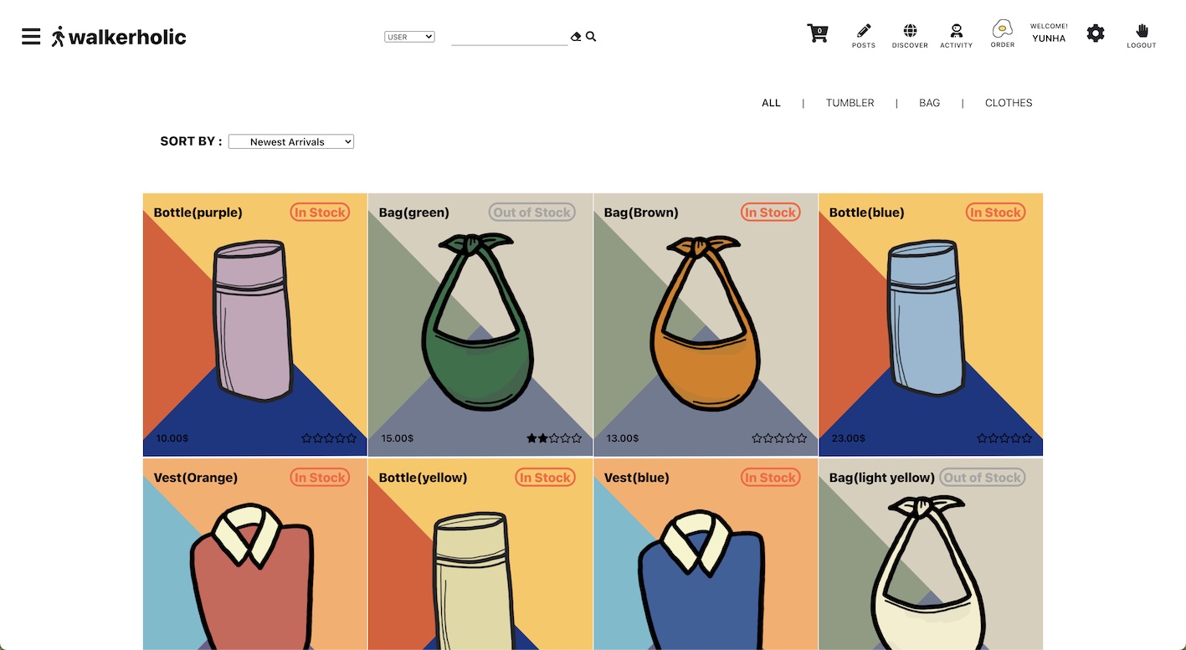Click In Stock badge on Bottle(yellow)
The width and height of the screenshot is (1186, 650).
546,478
